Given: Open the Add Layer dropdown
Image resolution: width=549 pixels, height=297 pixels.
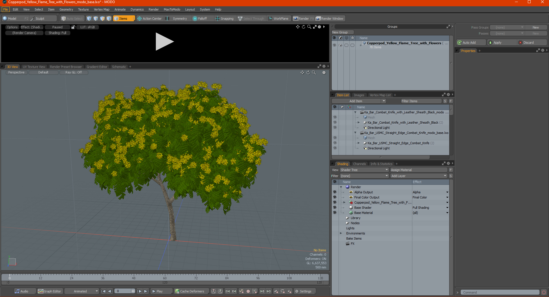Looking at the screenshot, I should coord(419,176).
